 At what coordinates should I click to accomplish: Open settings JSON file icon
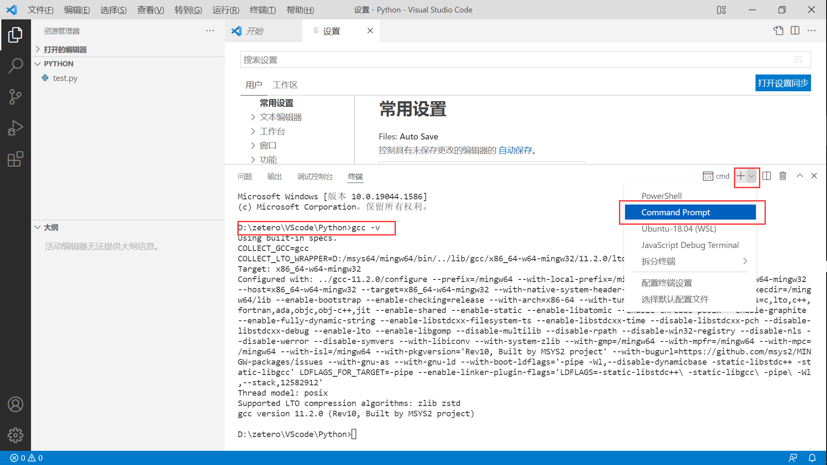point(778,31)
